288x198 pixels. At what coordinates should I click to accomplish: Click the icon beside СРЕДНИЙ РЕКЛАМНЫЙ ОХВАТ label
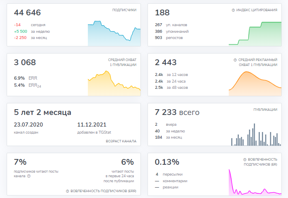point(235,60)
